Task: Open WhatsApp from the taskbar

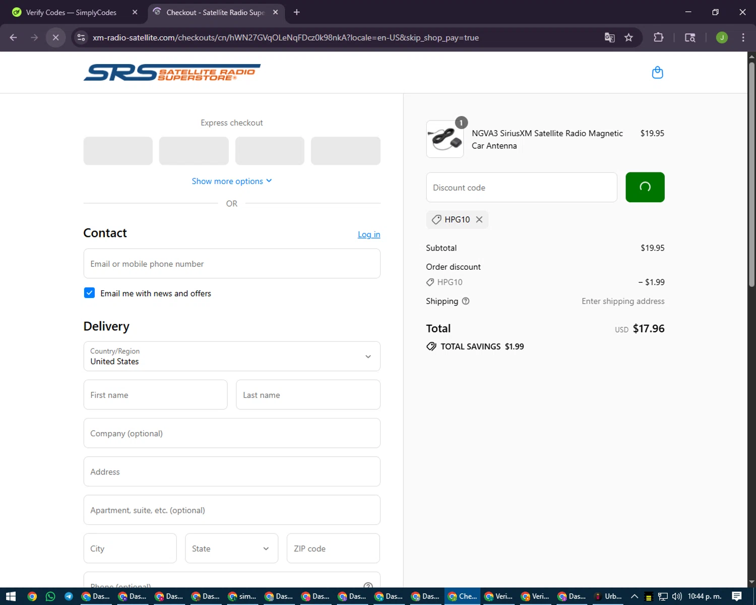Action: (x=50, y=596)
